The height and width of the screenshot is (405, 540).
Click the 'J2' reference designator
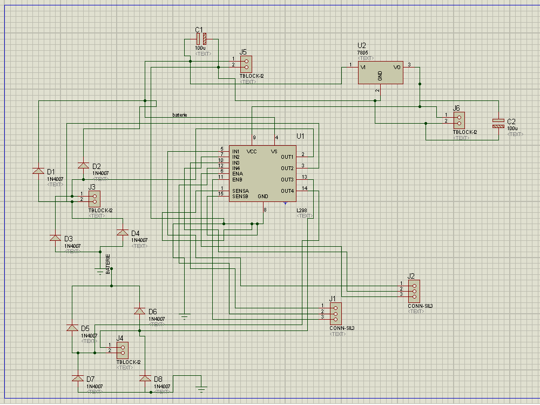click(411, 276)
